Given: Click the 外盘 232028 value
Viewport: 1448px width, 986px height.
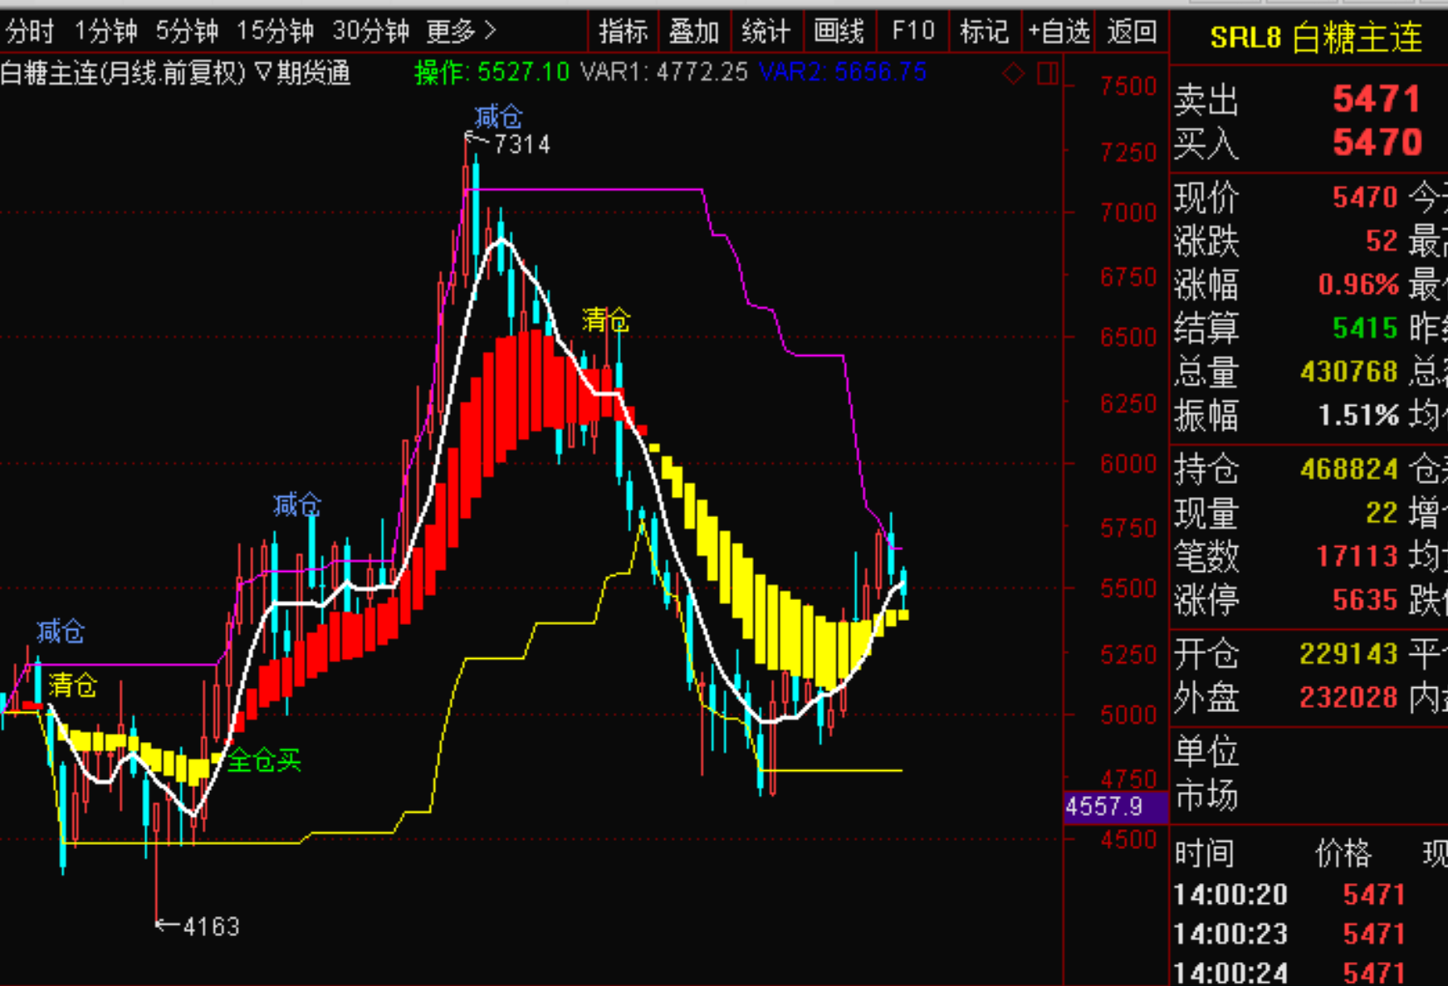Looking at the screenshot, I should point(1349,697).
